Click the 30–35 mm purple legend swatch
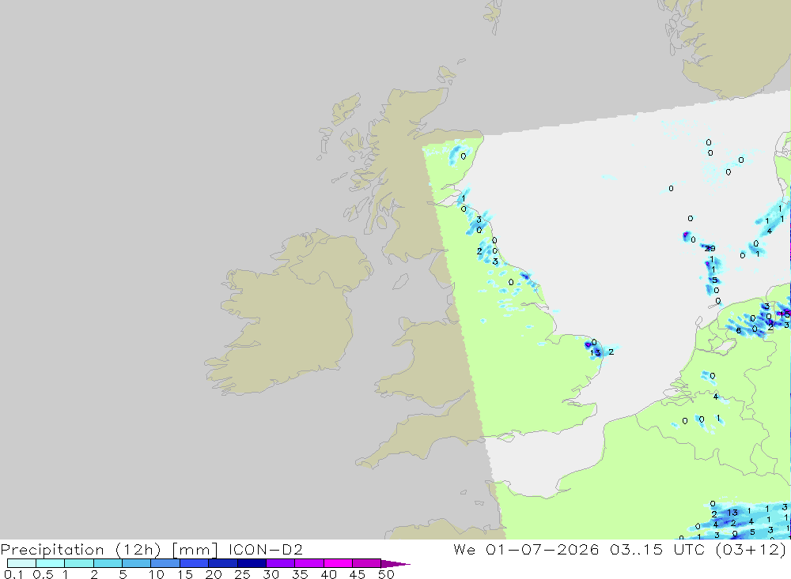This screenshot has width=791, height=579. pos(281,563)
